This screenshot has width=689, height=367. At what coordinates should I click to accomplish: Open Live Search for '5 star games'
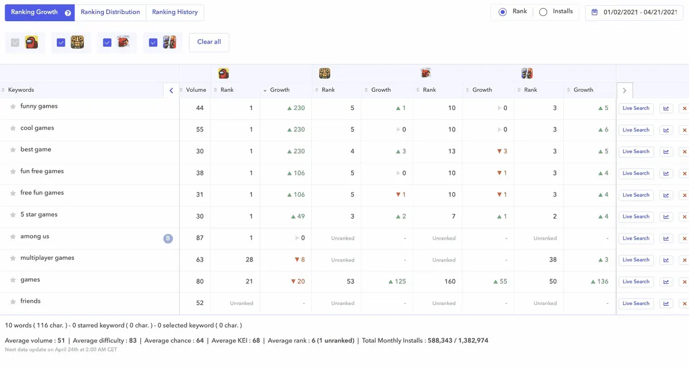coord(636,217)
